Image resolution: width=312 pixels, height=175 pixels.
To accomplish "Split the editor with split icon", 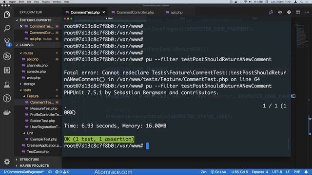I will (298, 12).
